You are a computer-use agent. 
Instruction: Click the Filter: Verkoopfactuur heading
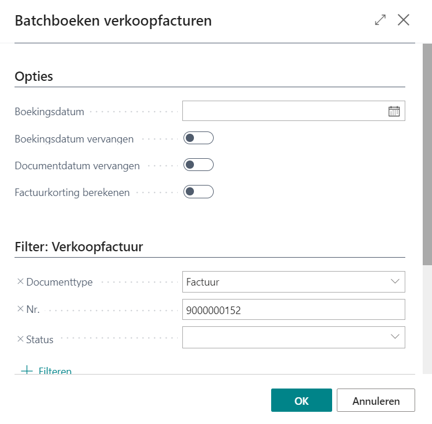[x=79, y=247]
